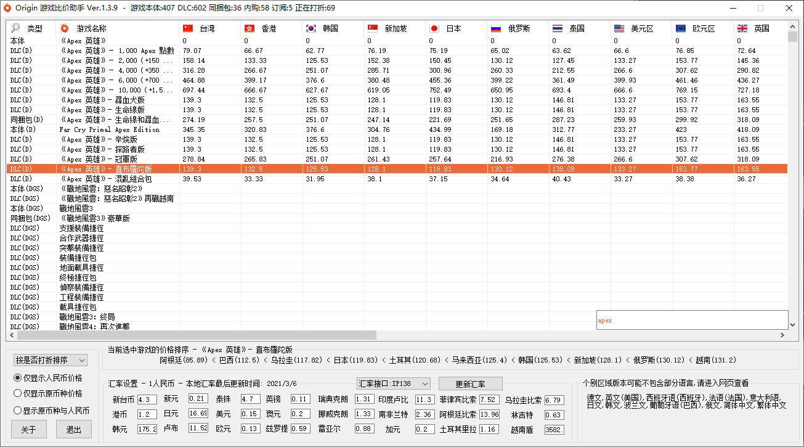
Task: Click the Origin app icon in title bar
Action: (x=7, y=8)
